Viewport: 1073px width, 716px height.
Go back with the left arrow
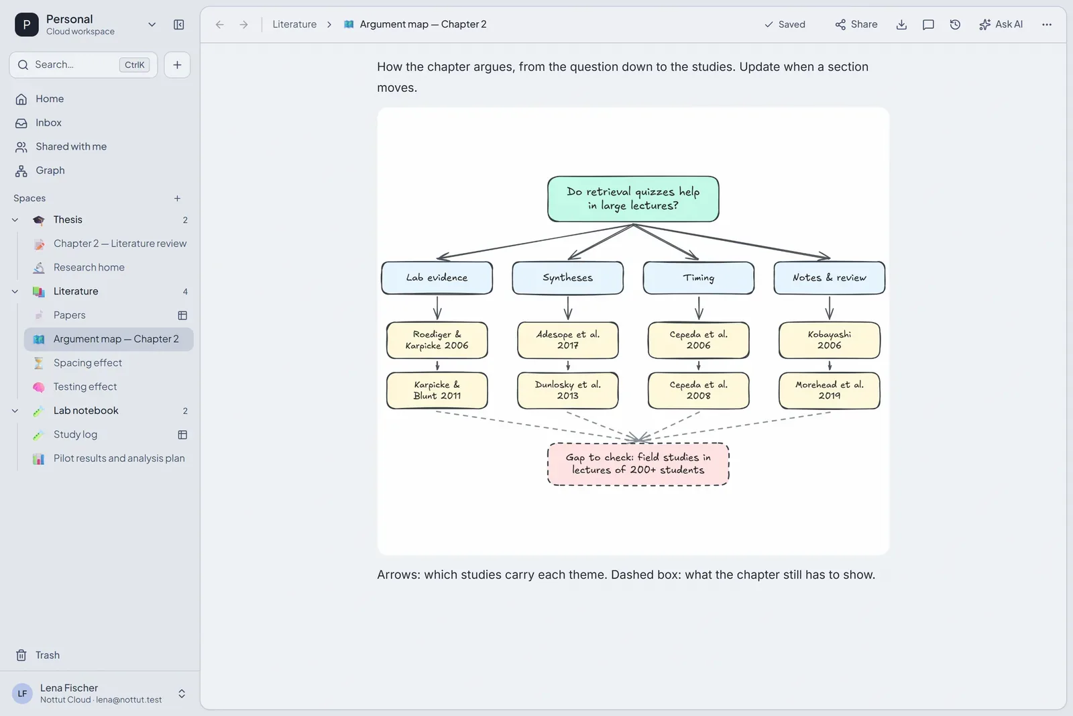pos(220,25)
